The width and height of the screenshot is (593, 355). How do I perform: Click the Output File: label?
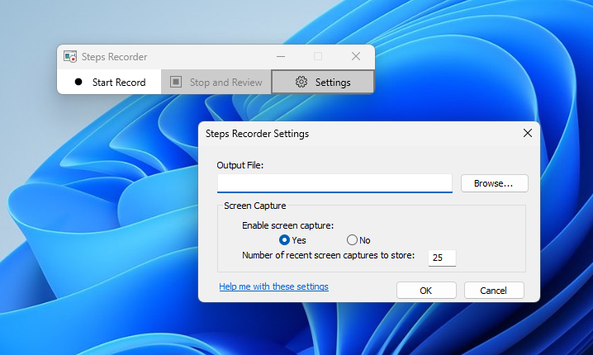click(240, 165)
